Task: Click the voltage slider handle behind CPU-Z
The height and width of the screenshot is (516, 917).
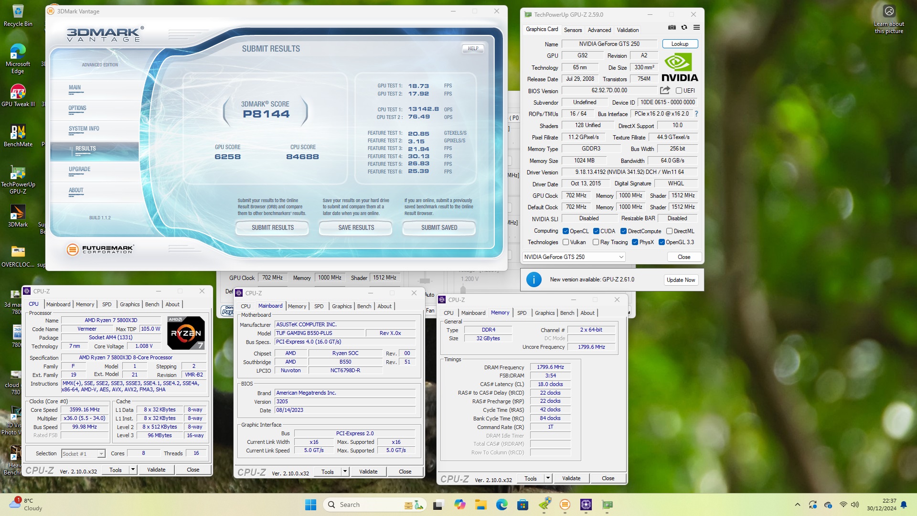Action: [x=463, y=290]
